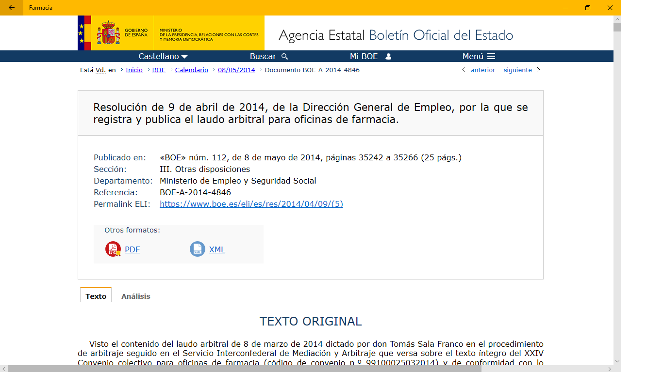Click the TEXTO ORIGINAL heading

pos(311,321)
